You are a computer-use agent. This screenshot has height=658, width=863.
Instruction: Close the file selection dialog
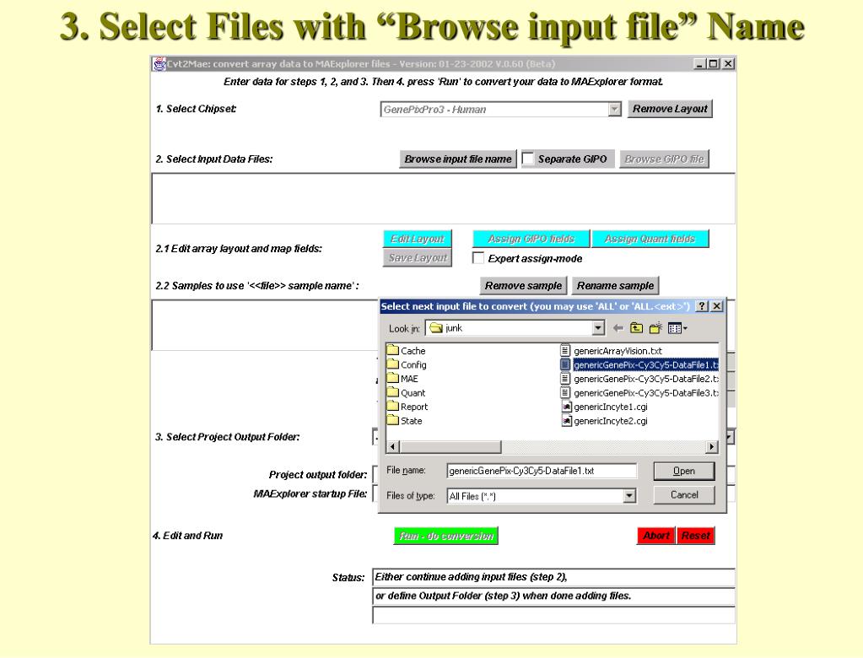[716, 306]
